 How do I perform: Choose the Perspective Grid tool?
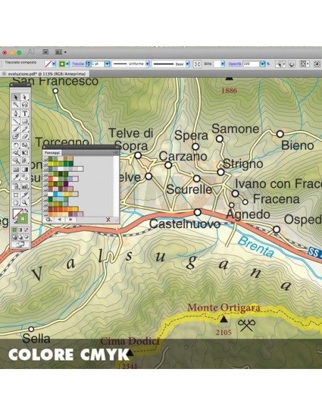[x=24, y=160]
